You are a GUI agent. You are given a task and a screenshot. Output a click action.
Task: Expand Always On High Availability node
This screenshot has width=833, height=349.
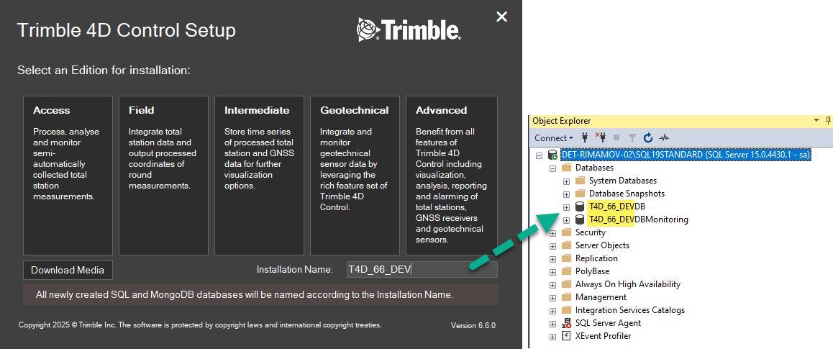[552, 285]
